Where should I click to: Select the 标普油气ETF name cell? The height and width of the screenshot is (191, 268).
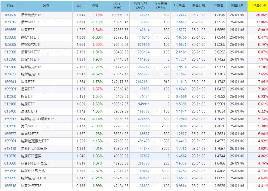coord(46,186)
